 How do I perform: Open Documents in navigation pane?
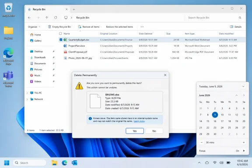[38, 63]
